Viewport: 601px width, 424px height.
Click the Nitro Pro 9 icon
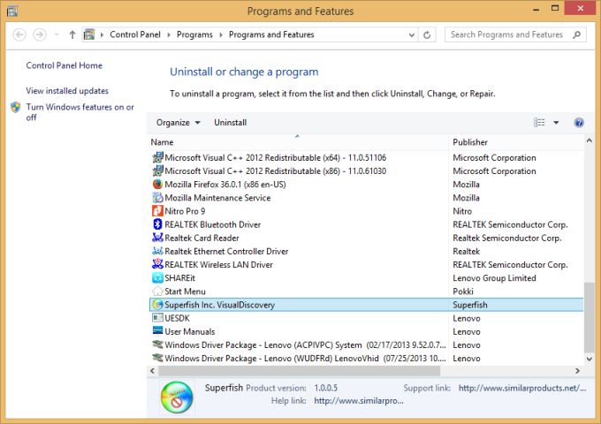pyautogui.click(x=157, y=211)
